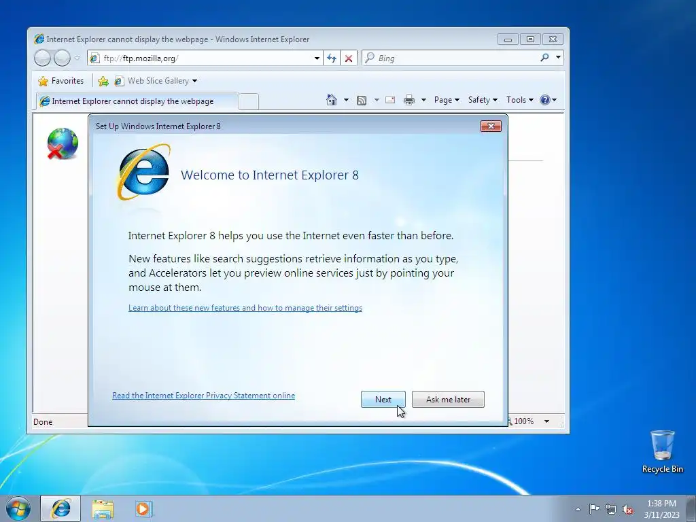Open the zoom level 100% dropdown arrow
This screenshot has width=696, height=522.
[x=547, y=421]
